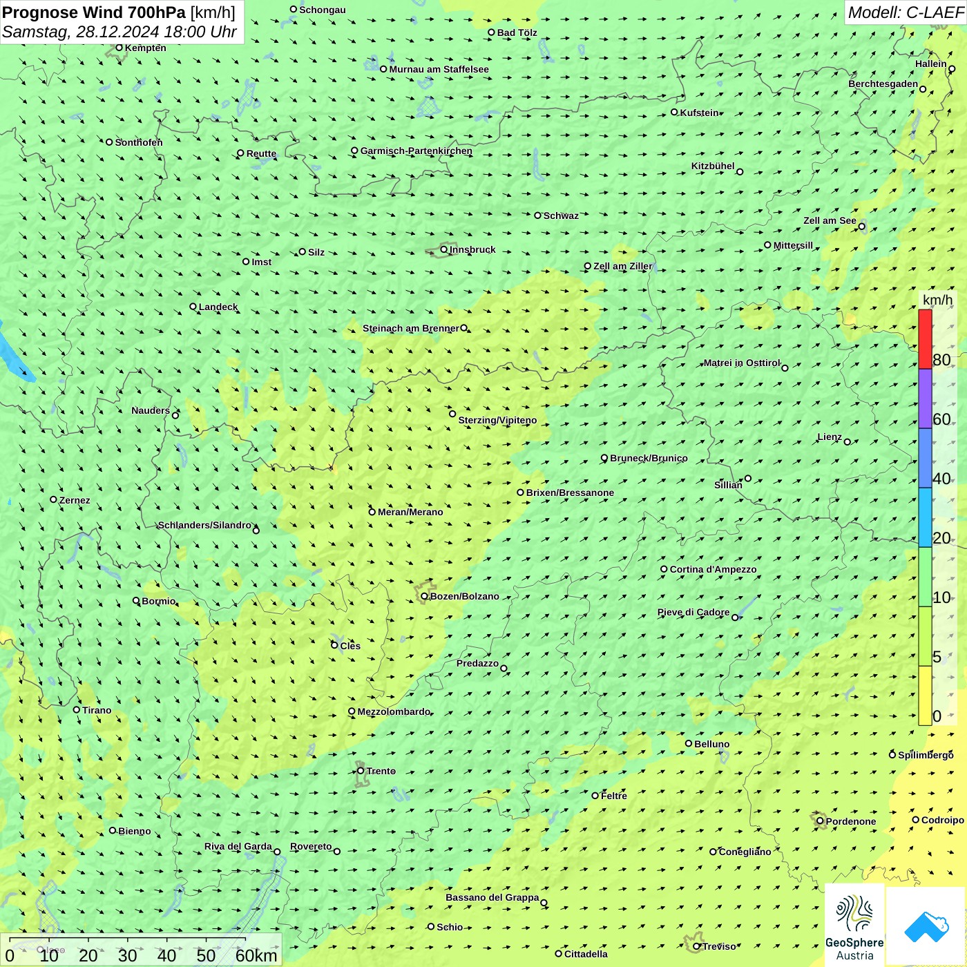The image size is (967, 967).
Task: Select the Imst label
Action: tap(261, 262)
